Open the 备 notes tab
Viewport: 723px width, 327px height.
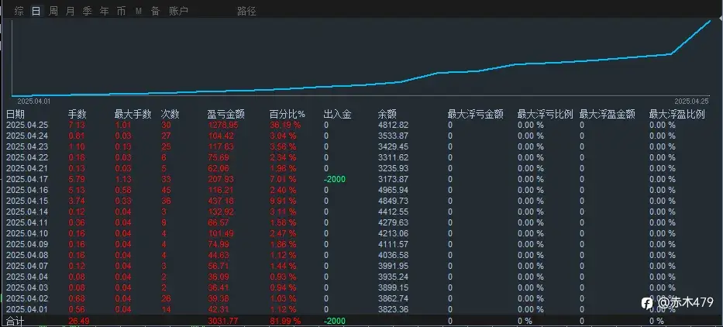coord(156,11)
